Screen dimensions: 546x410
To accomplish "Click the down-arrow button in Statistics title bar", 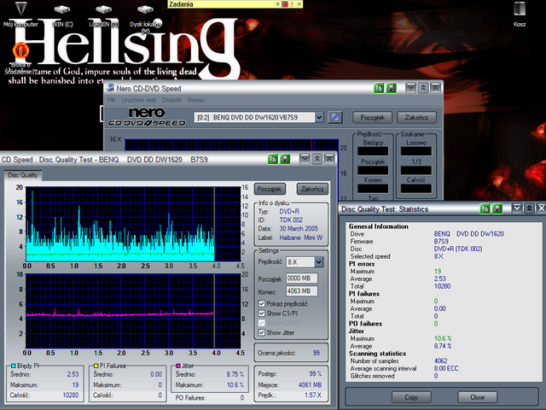I will (x=517, y=208).
